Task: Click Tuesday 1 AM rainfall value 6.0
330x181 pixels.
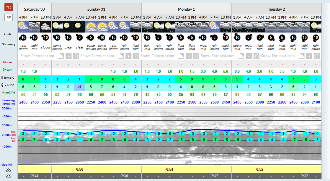Action: (237, 72)
